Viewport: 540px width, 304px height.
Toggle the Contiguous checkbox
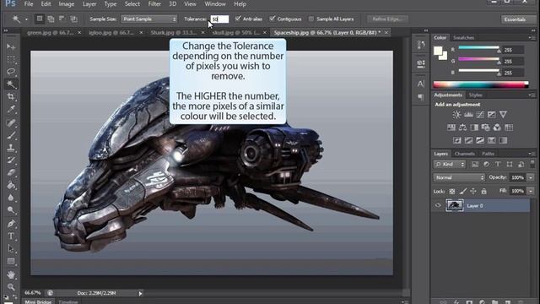(273, 19)
